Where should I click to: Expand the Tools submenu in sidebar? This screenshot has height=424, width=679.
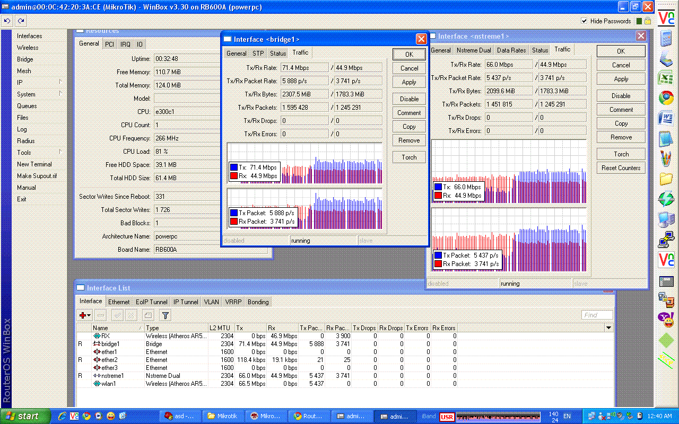click(40, 153)
